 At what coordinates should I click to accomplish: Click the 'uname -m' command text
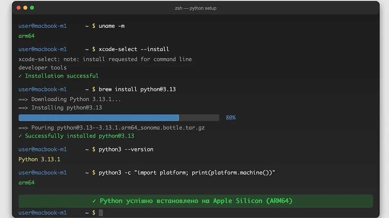(111, 26)
